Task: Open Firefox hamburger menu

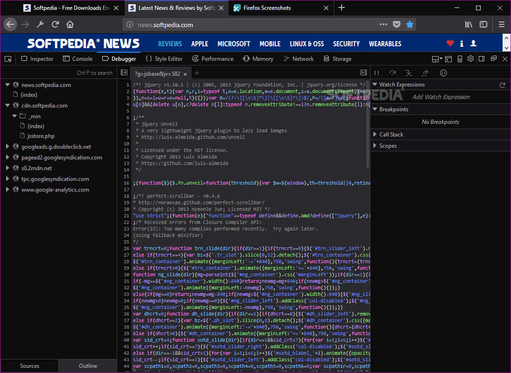Action: pos(502,24)
